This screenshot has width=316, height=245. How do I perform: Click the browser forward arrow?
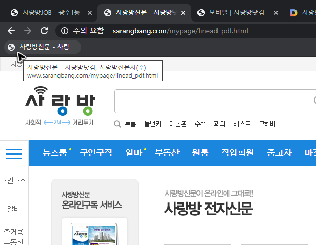[28, 31]
